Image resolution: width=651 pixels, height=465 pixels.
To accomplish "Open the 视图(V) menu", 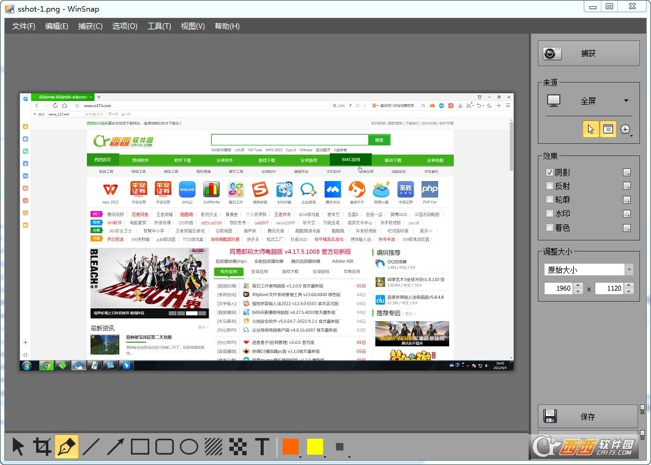I will point(193,26).
